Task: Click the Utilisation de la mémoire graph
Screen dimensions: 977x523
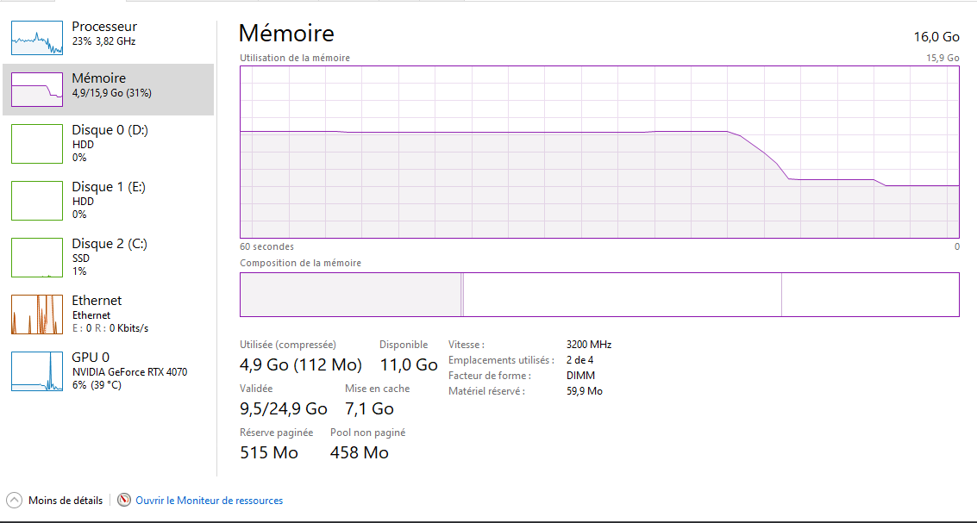Action: pos(599,152)
